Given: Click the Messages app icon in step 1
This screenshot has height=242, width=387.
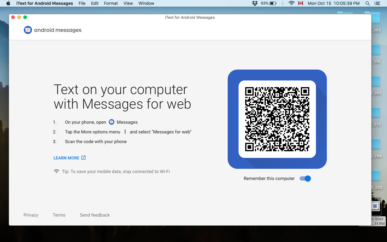Looking at the screenshot, I should point(112,122).
